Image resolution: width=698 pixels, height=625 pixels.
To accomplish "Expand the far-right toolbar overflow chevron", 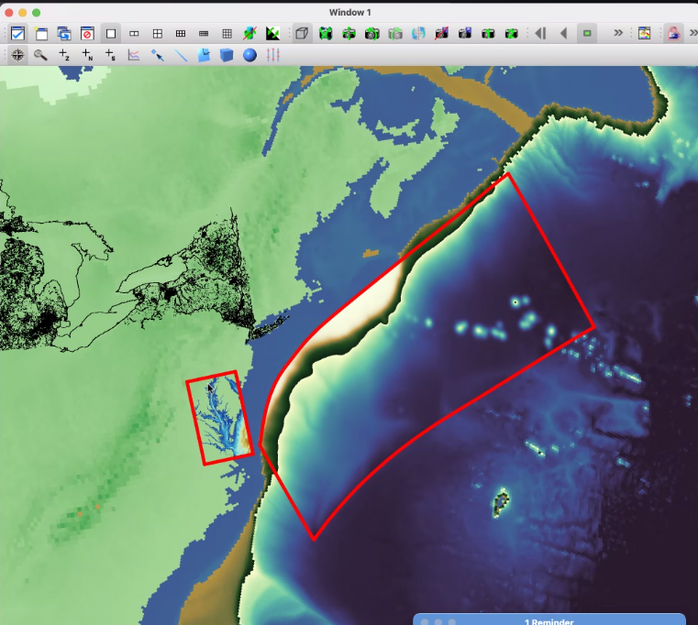I will pos(693,33).
